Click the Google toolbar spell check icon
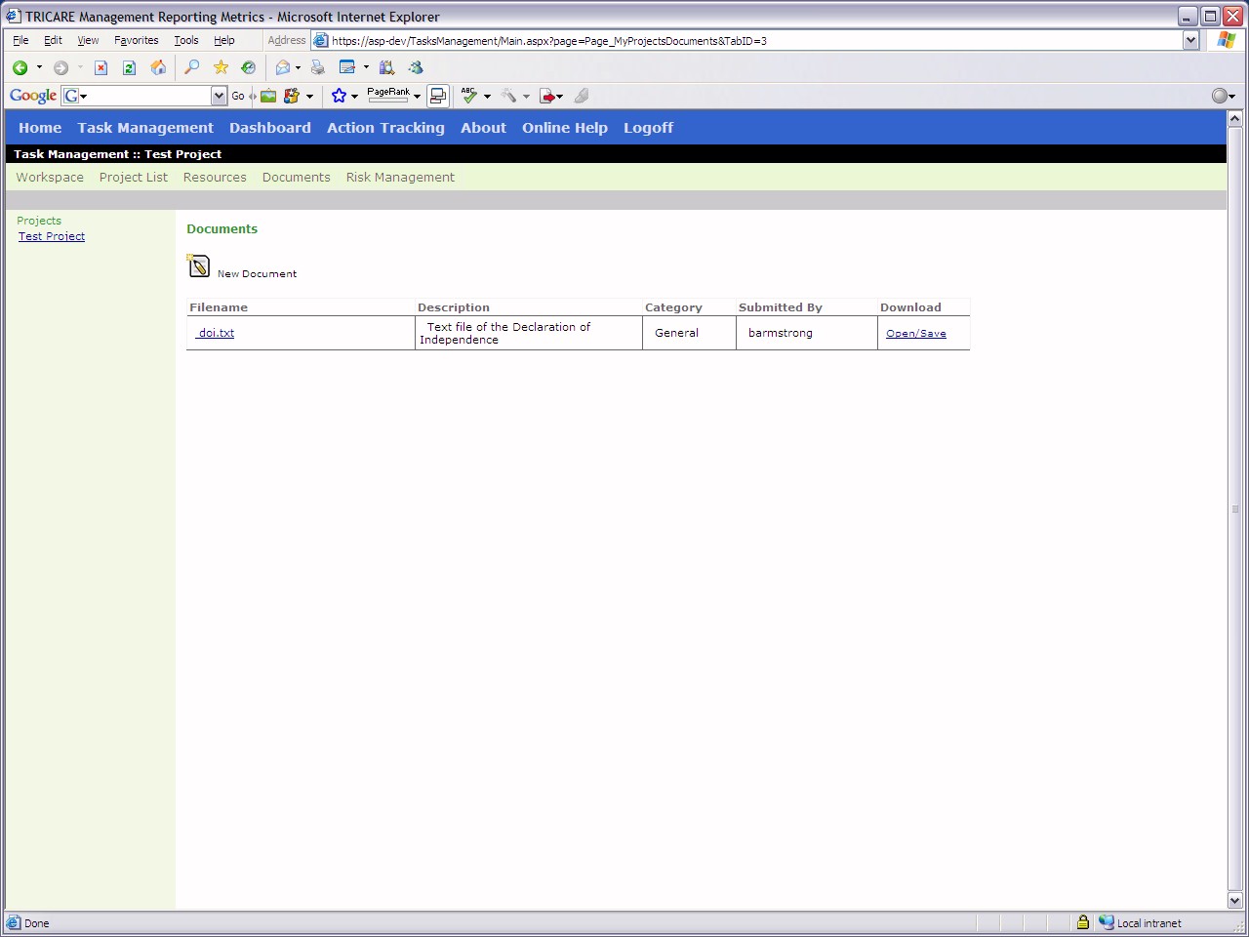The height and width of the screenshot is (937, 1249). tap(469, 96)
